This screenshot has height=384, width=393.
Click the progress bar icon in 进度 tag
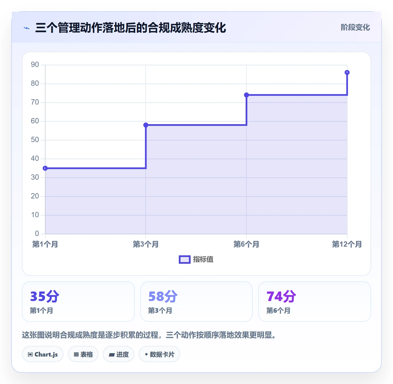coord(111,355)
